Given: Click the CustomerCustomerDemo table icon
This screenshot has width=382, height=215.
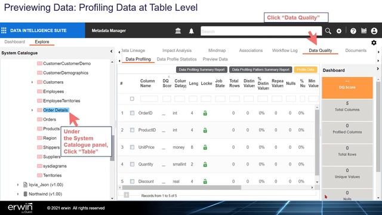Looking at the screenshot, I should [x=39, y=63].
